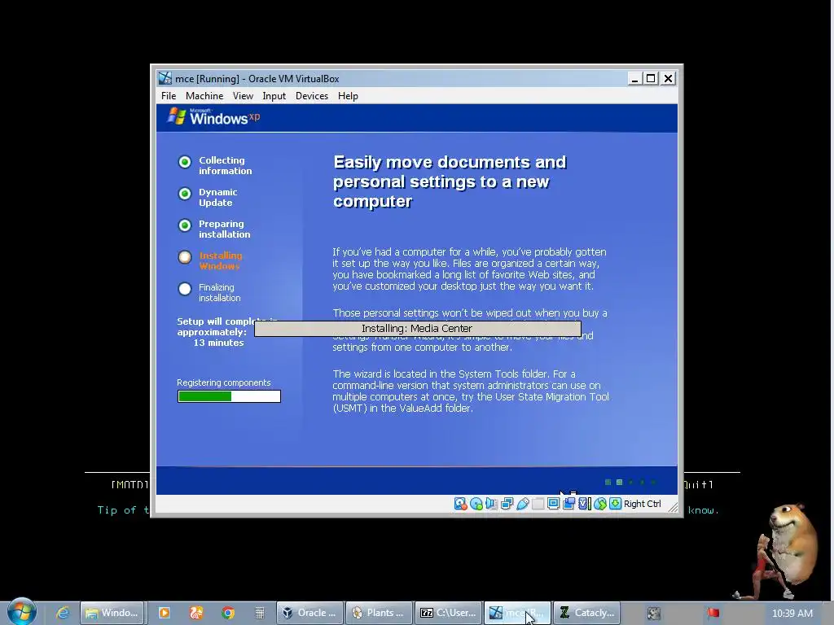The width and height of the screenshot is (834, 625).
Task: Click the VirtualBox window title bar icon
Action: click(x=165, y=79)
